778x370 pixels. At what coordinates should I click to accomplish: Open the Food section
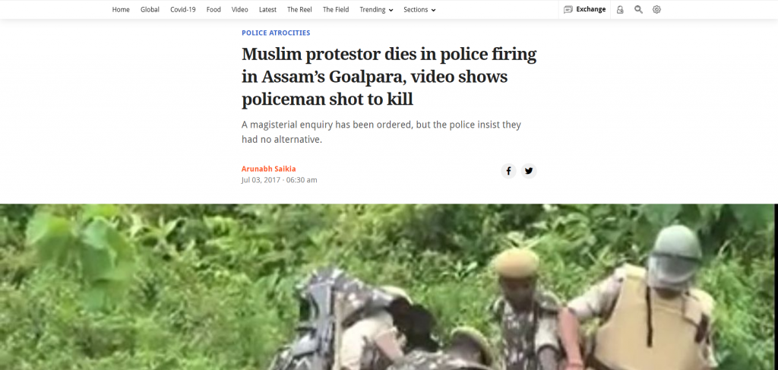coord(213,9)
